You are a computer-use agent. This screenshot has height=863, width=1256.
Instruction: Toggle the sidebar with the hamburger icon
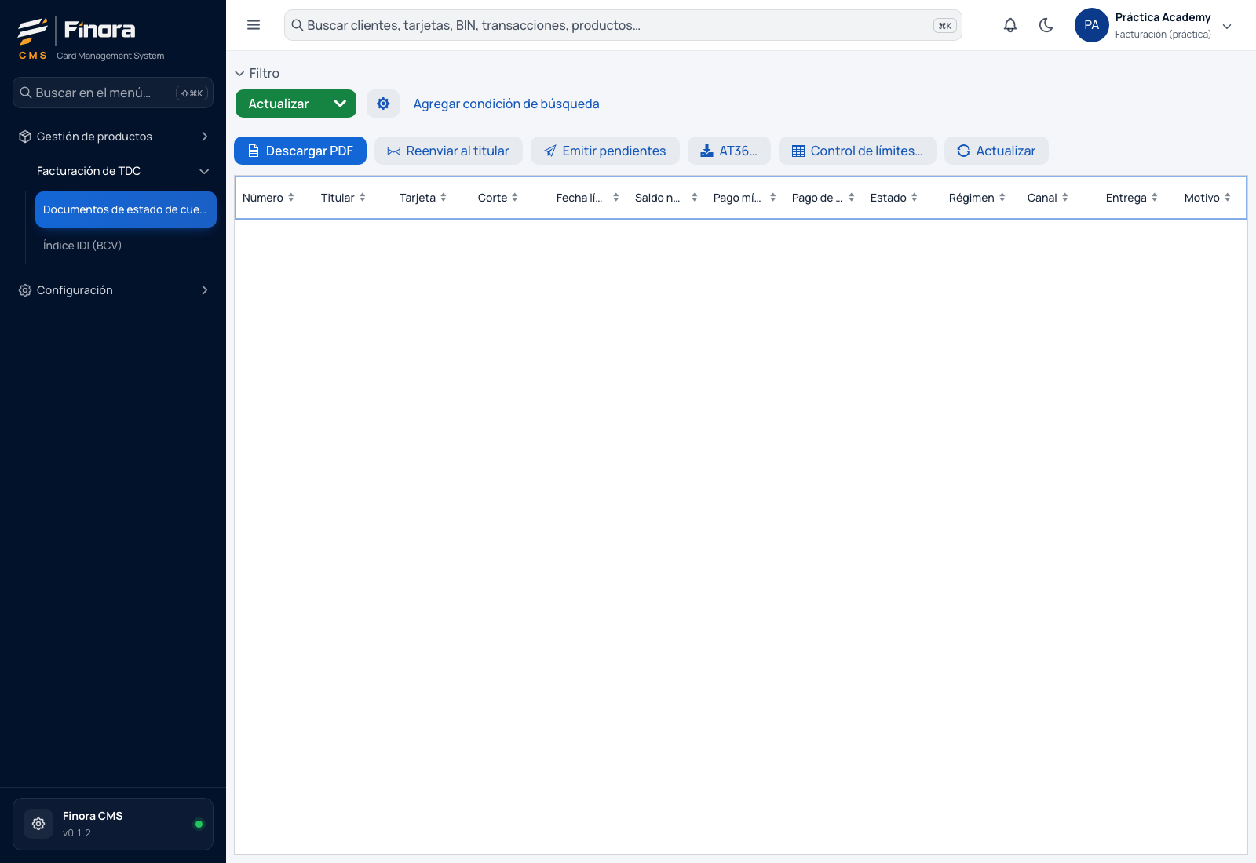point(254,25)
